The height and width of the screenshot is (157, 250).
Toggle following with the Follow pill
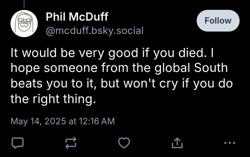pyautogui.click(x=218, y=21)
